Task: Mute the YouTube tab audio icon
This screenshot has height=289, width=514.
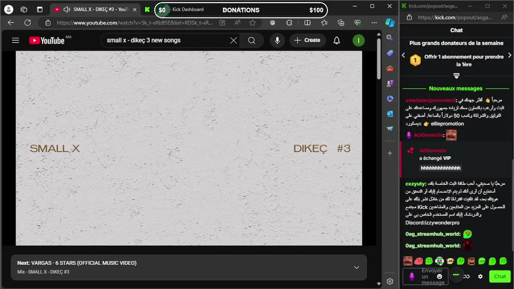Action: coord(67,9)
